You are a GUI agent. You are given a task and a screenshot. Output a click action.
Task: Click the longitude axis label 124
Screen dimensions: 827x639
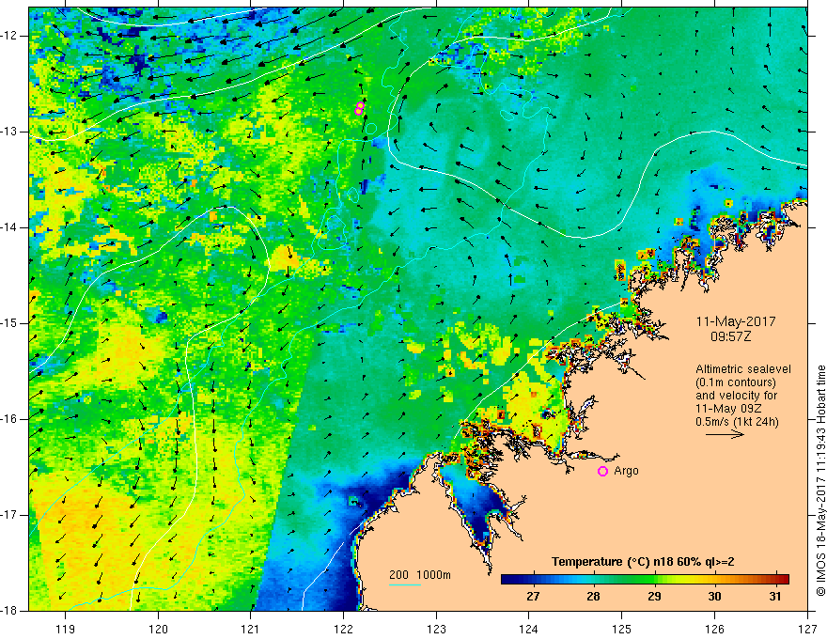click(529, 629)
